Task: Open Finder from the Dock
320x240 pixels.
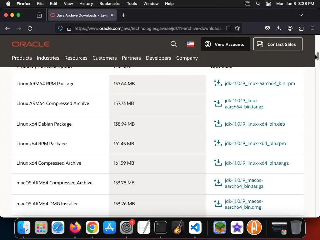Action: point(24,227)
